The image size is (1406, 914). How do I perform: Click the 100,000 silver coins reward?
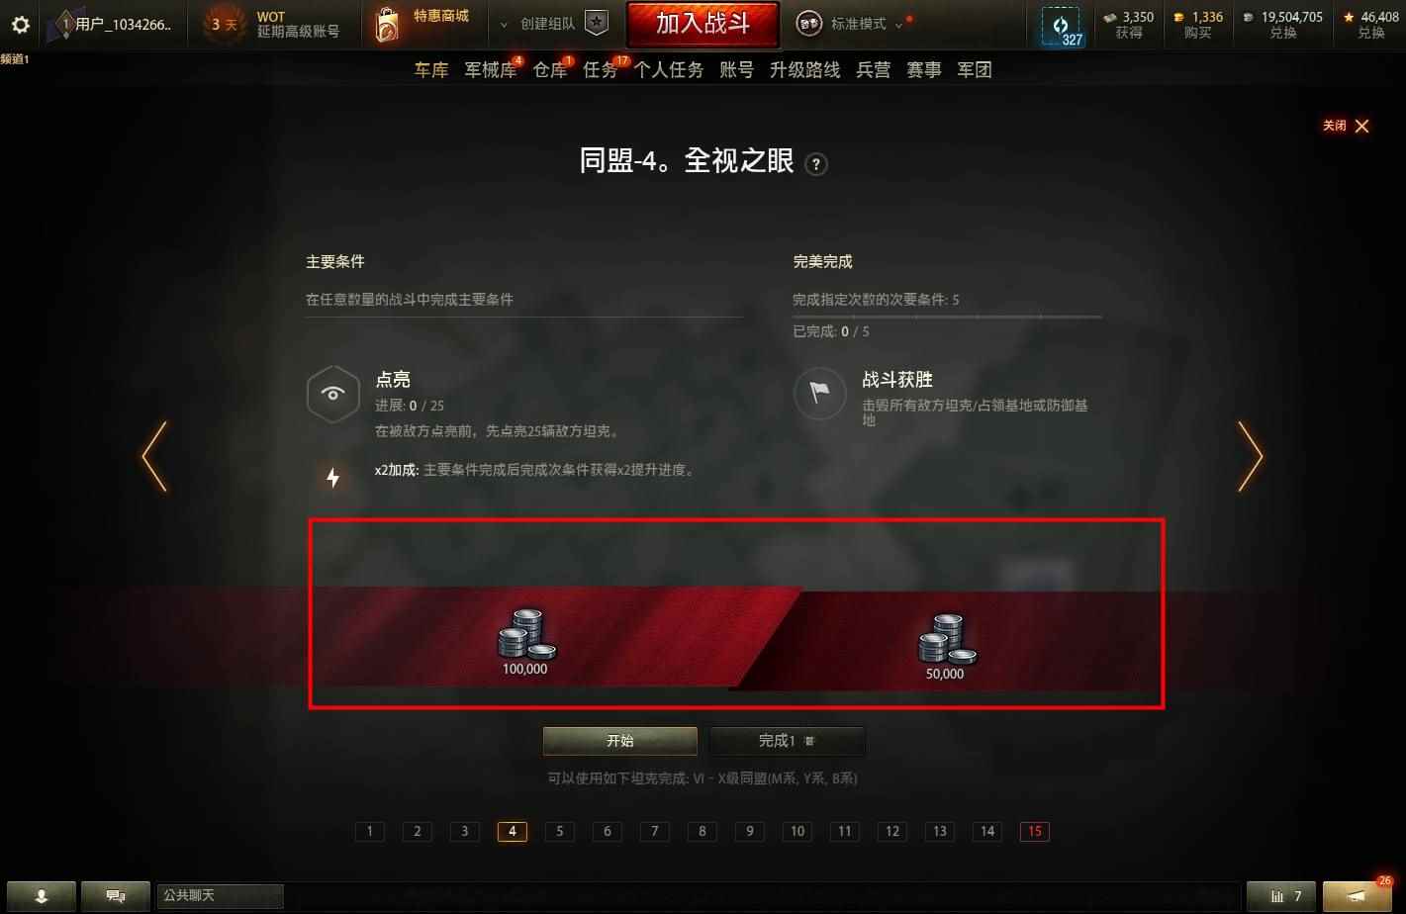(525, 642)
